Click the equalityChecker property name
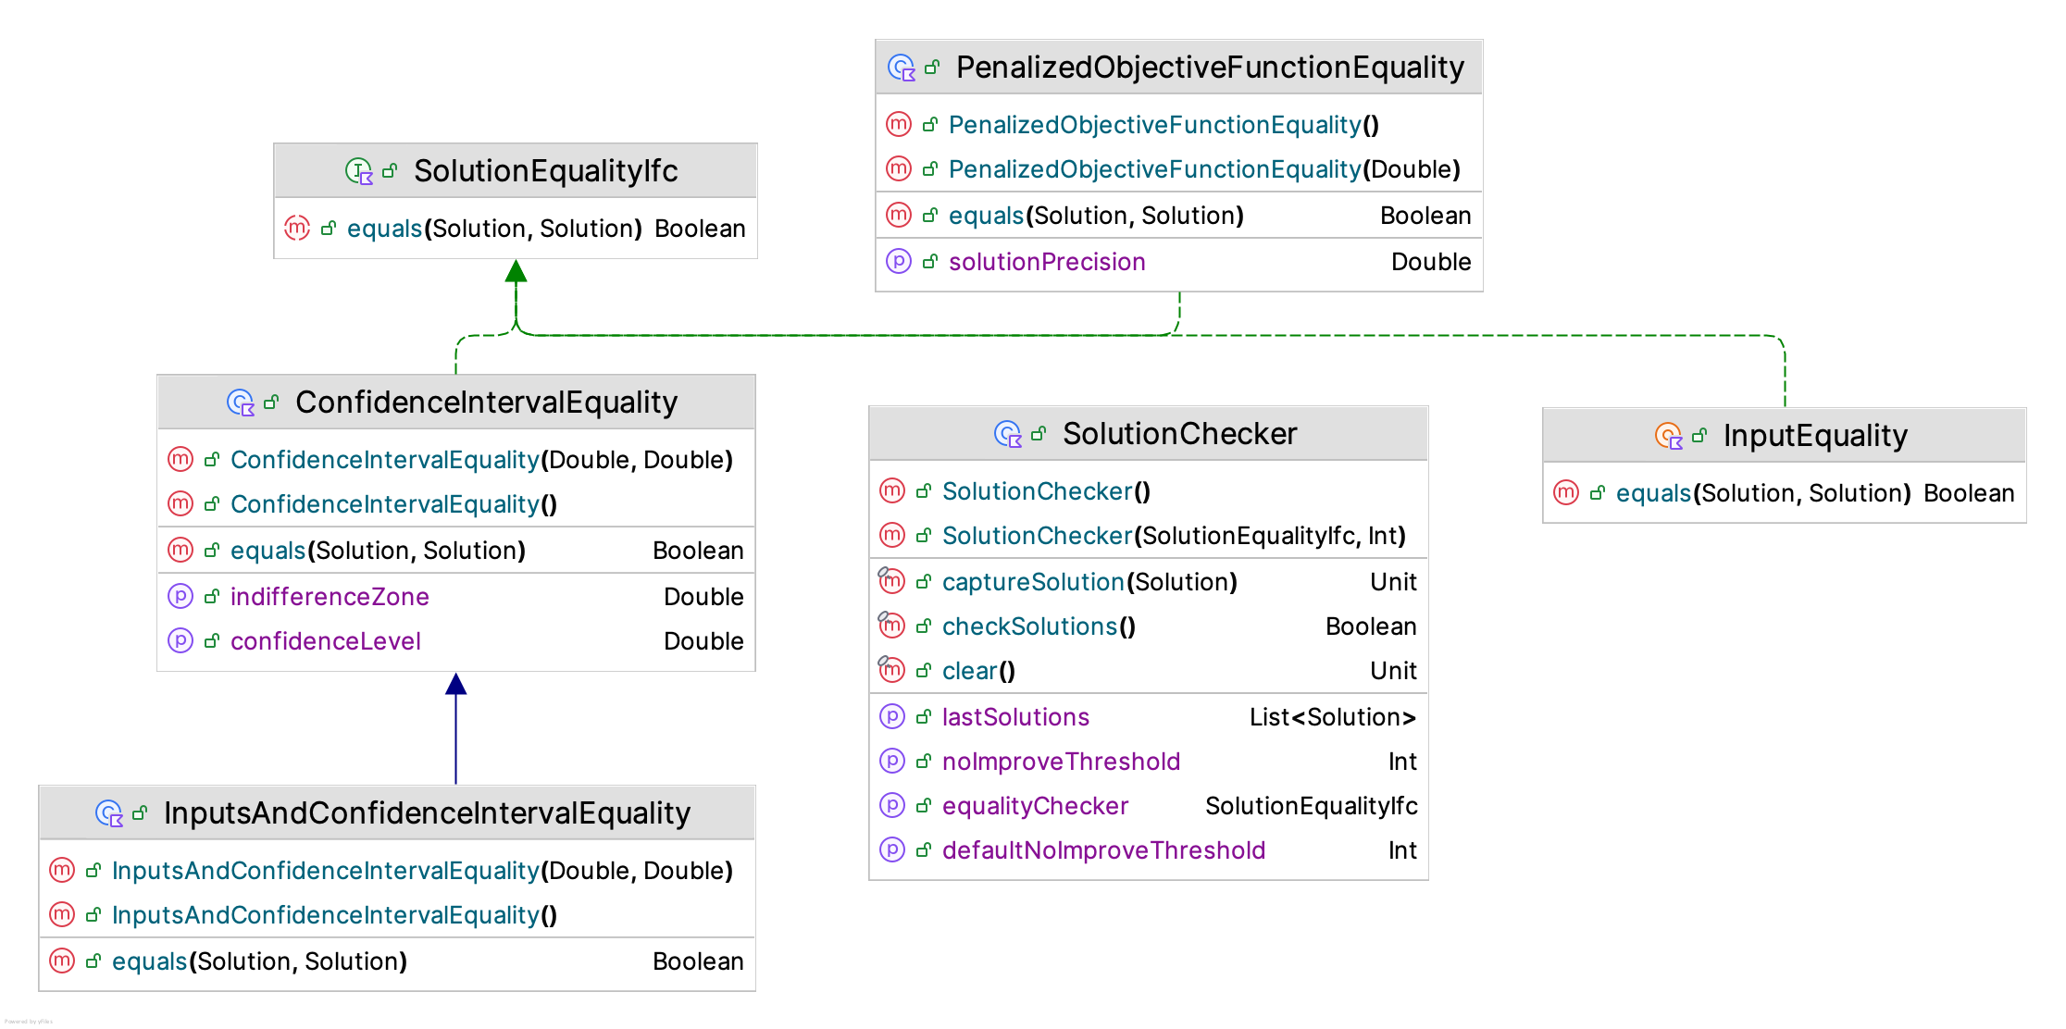The width and height of the screenshot is (2066, 1029). tap(1035, 806)
